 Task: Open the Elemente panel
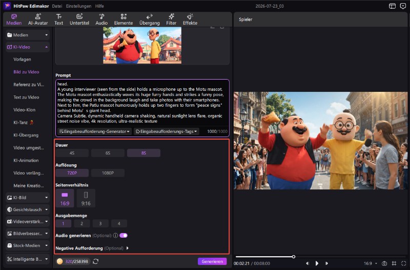pyautogui.click(x=124, y=20)
